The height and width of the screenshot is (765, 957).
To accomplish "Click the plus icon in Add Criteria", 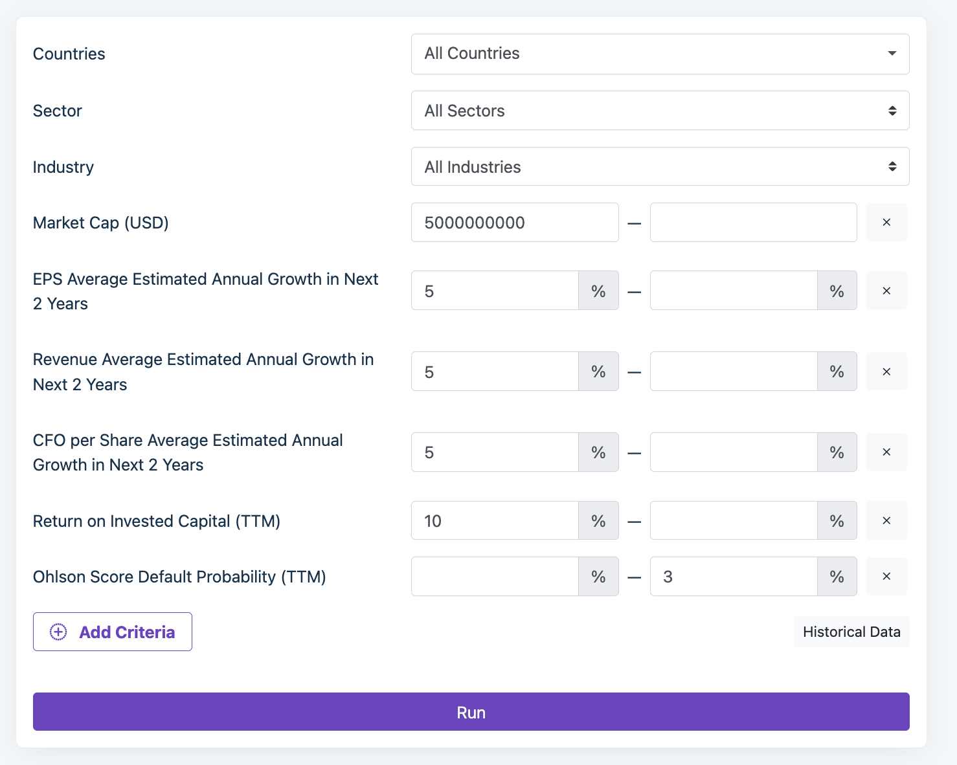I will pyautogui.click(x=58, y=632).
